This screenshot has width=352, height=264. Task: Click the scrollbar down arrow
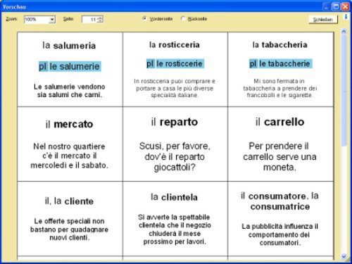[x=344, y=256]
